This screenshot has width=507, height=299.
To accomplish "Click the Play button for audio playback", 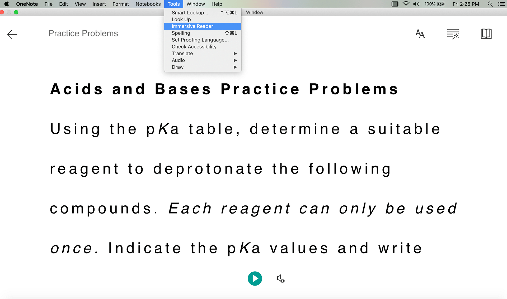I will 255,278.
